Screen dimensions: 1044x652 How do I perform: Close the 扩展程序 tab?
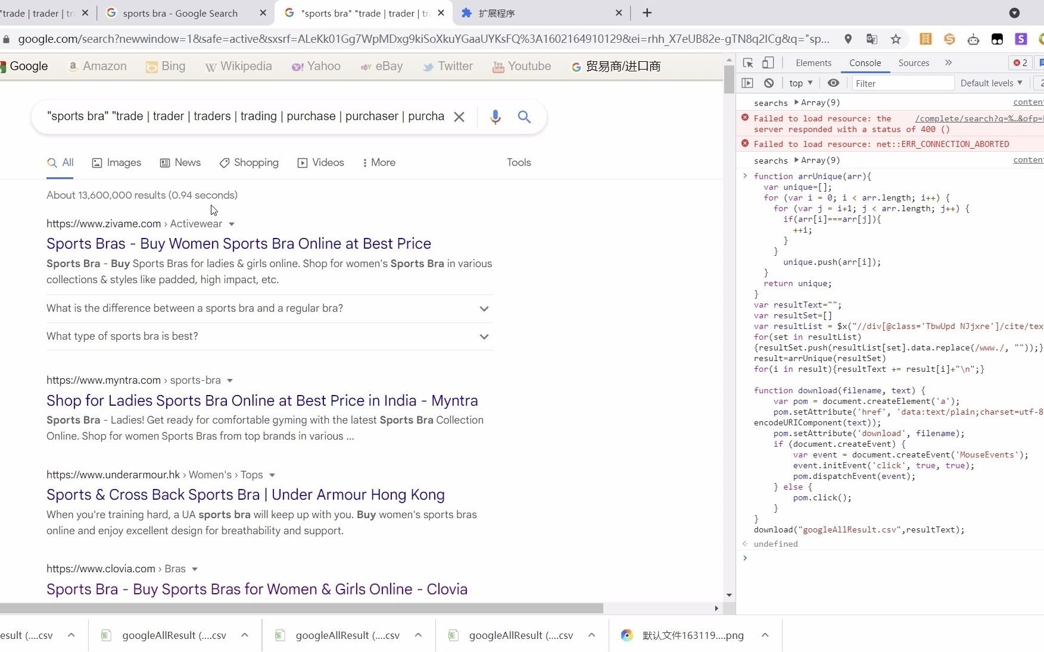tap(619, 12)
